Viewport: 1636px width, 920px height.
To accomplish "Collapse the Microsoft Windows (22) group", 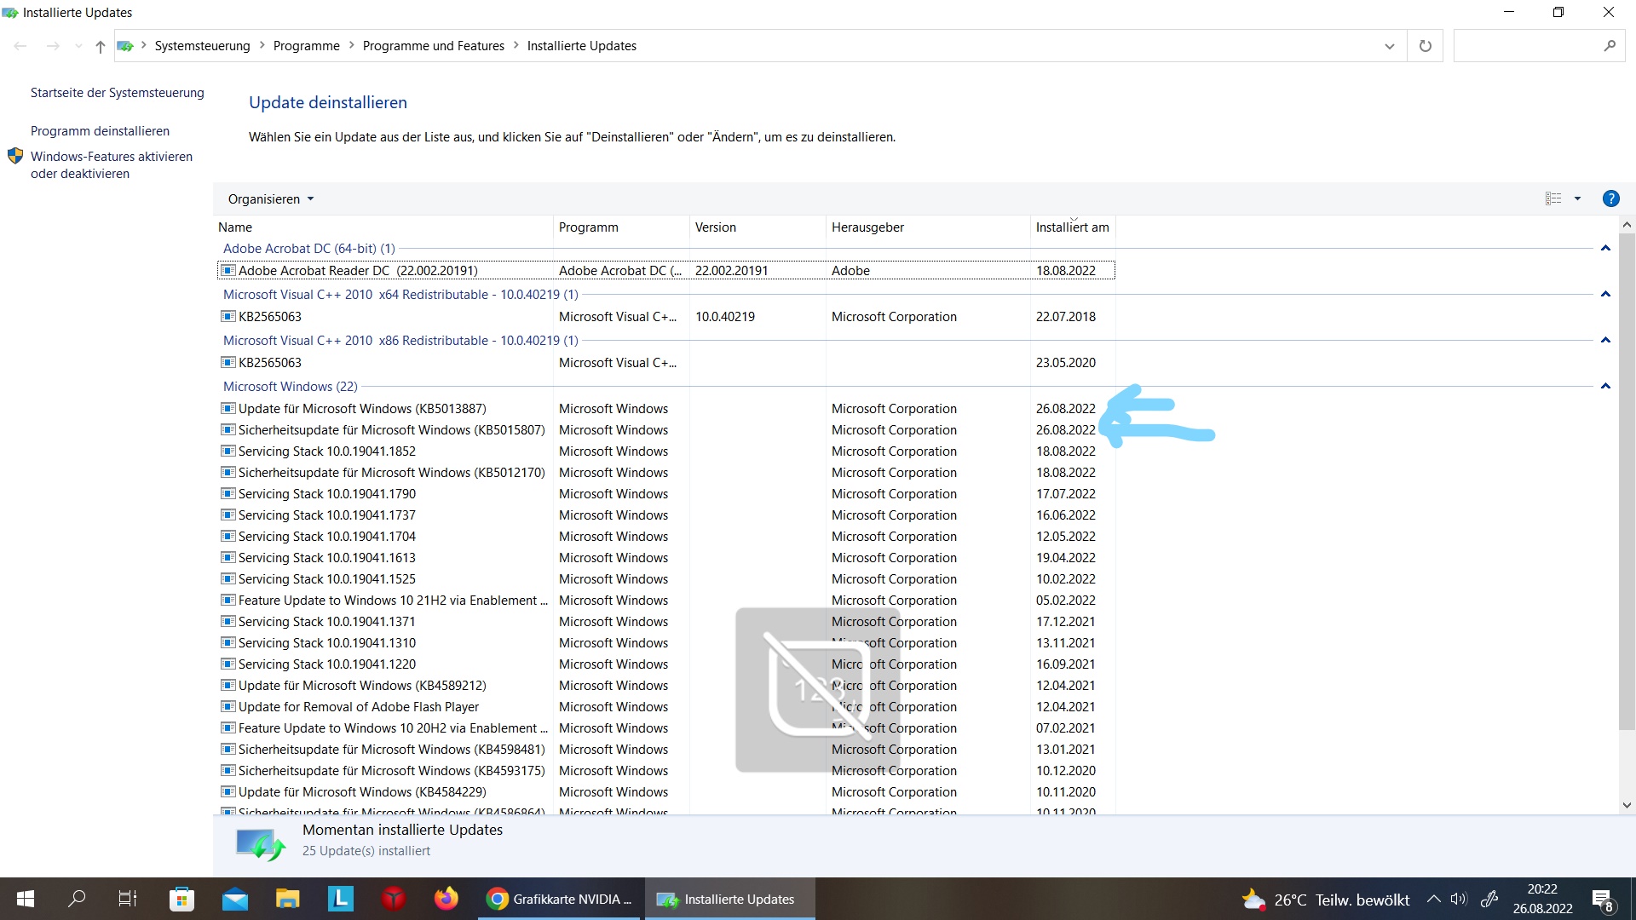I will tap(1605, 387).
